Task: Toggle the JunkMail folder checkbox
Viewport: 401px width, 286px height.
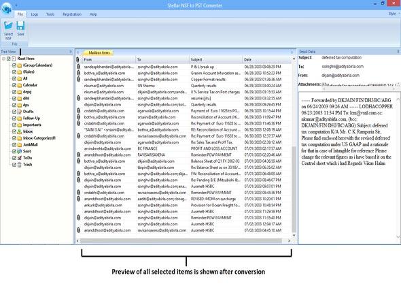Action: [14, 144]
